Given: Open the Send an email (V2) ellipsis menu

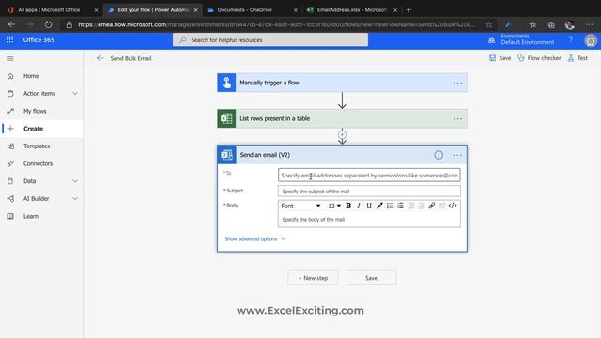Looking at the screenshot, I should pos(457,155).
